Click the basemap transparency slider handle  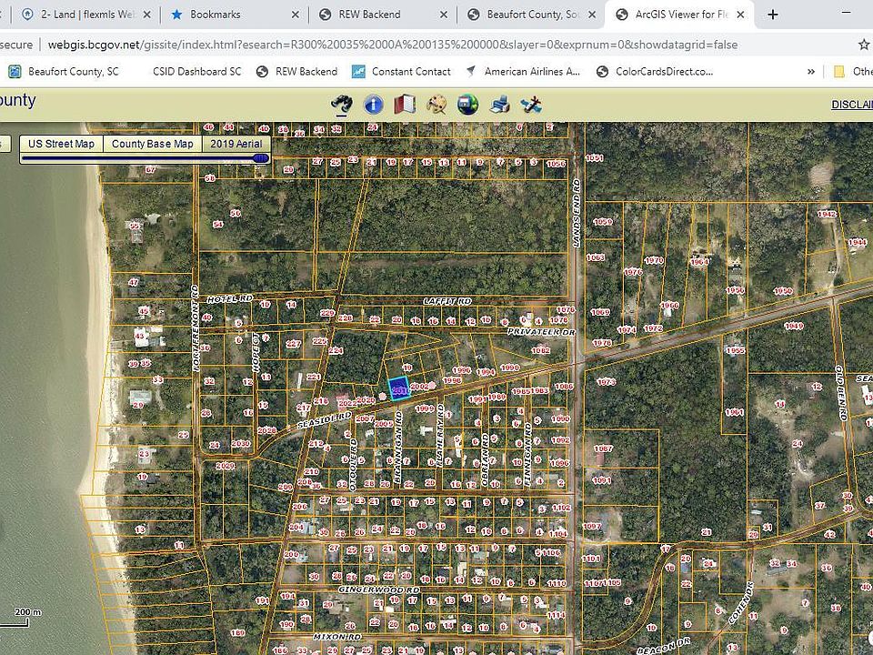pyautogui.click(x=261, y=158)
